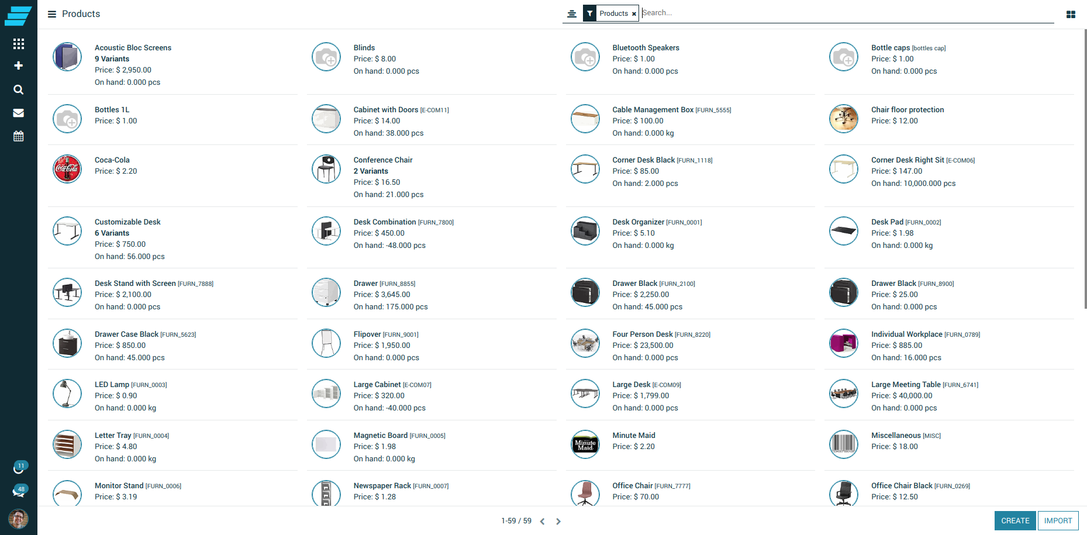Open the mail envelope icon in sidebar
This screenshot has width=1087, height=535.
pos(19,113)
